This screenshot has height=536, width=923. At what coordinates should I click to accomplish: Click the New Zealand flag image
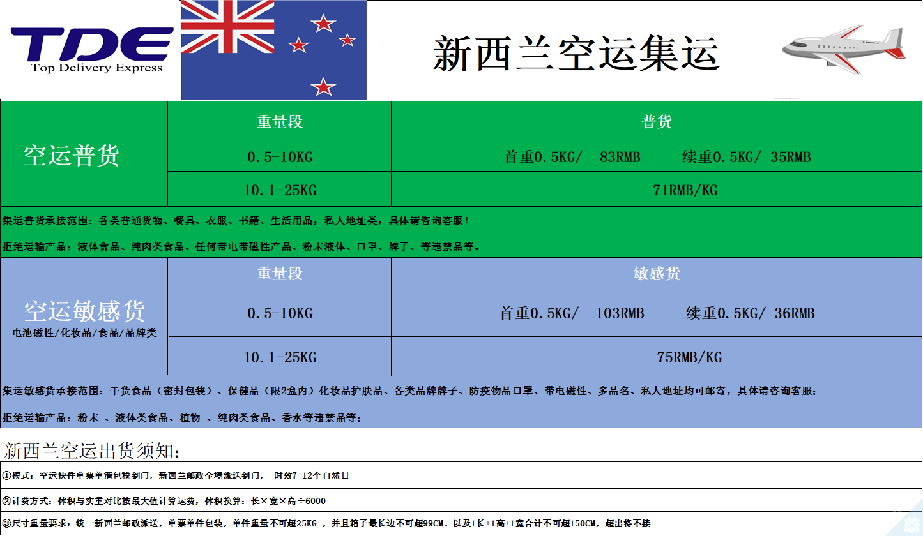point(273,50)
